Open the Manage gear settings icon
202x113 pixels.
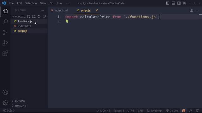pos(5,103)
